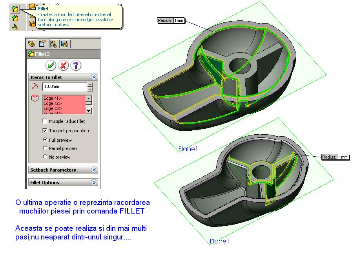Expand the Setback Parameters section

click(94, 170)
